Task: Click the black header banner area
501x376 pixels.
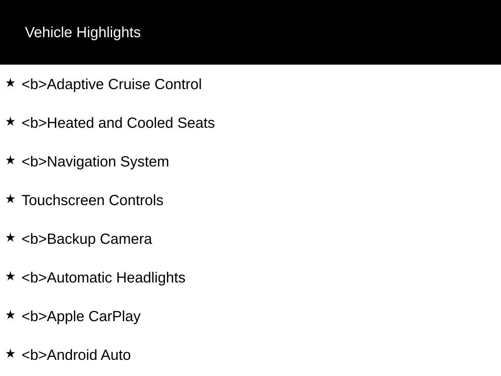Action: 250,32
